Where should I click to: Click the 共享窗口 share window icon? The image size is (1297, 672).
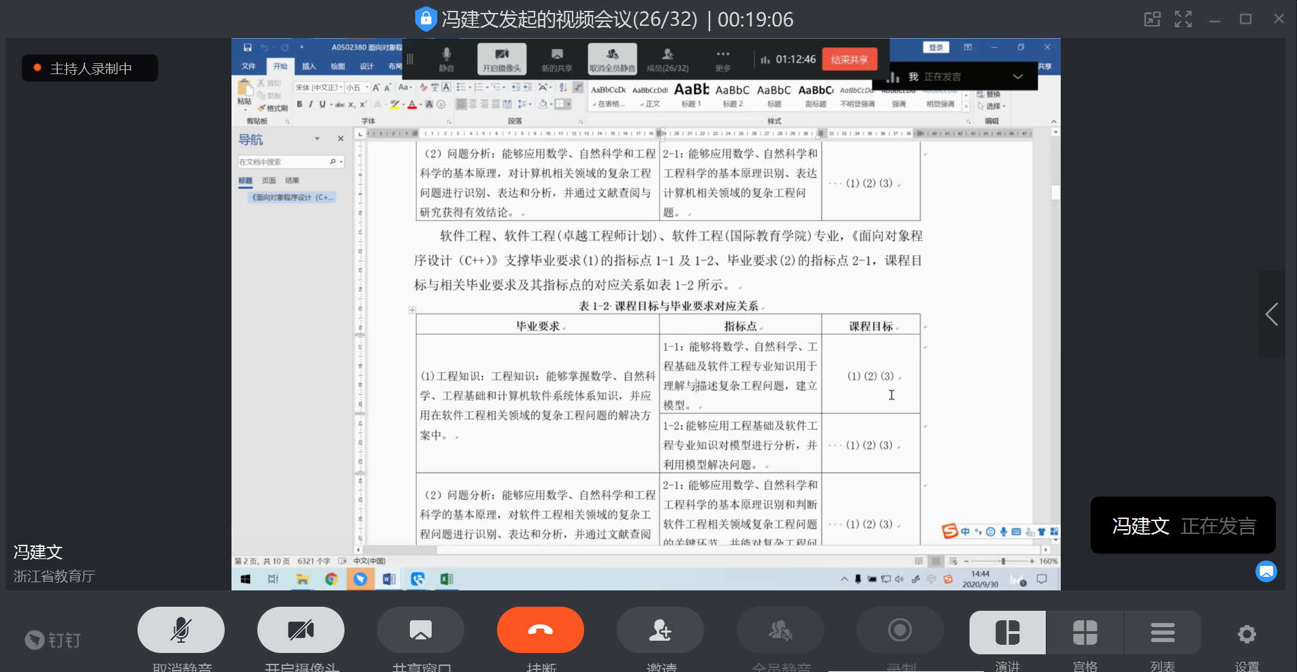click(421, 630)
